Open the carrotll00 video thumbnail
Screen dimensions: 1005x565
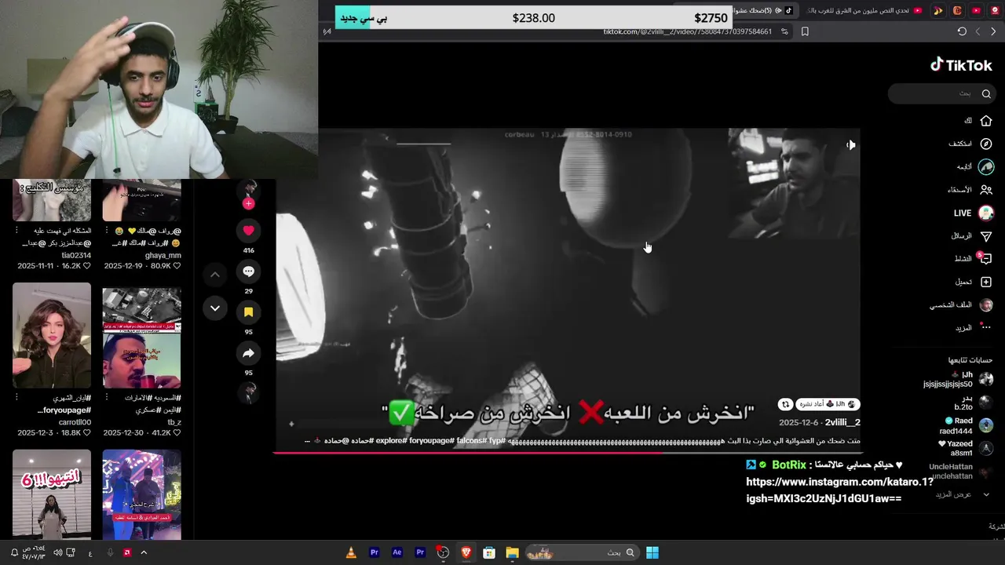[52, 336]
